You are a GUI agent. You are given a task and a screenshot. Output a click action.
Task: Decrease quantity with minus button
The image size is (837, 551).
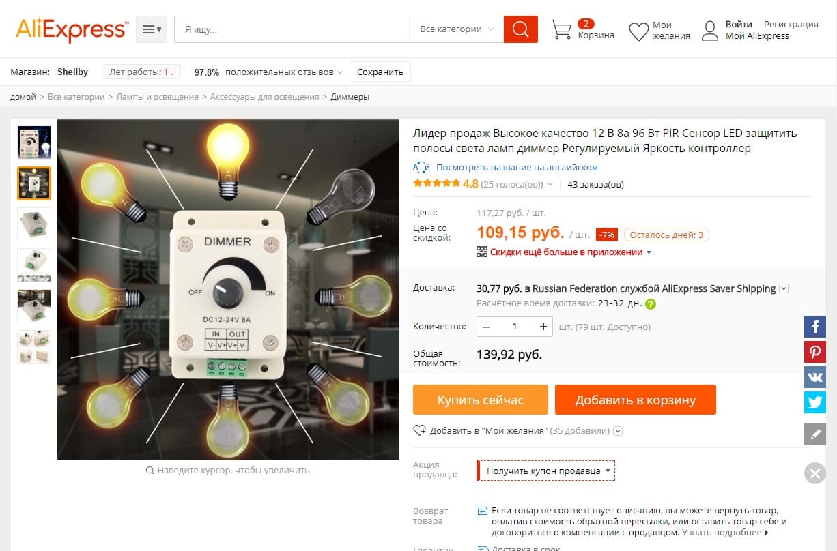click(486, 327)
